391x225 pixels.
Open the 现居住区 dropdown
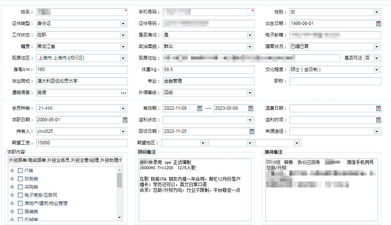coord(123,58)
